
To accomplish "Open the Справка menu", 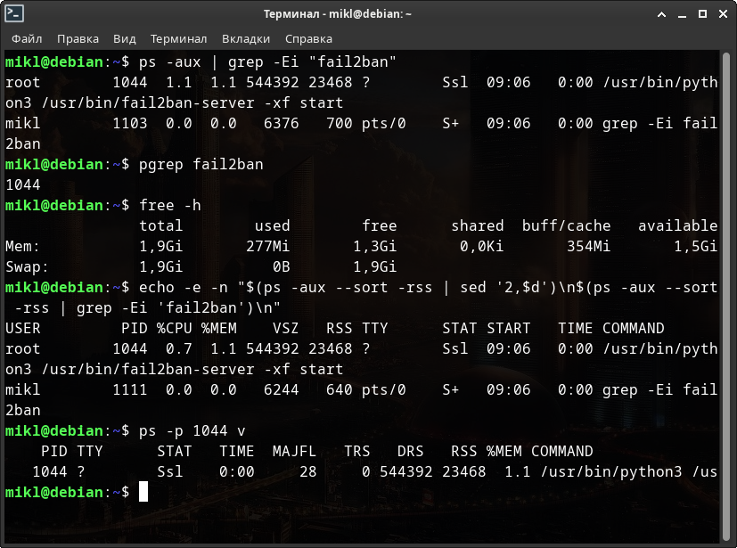I will (308, 39).
